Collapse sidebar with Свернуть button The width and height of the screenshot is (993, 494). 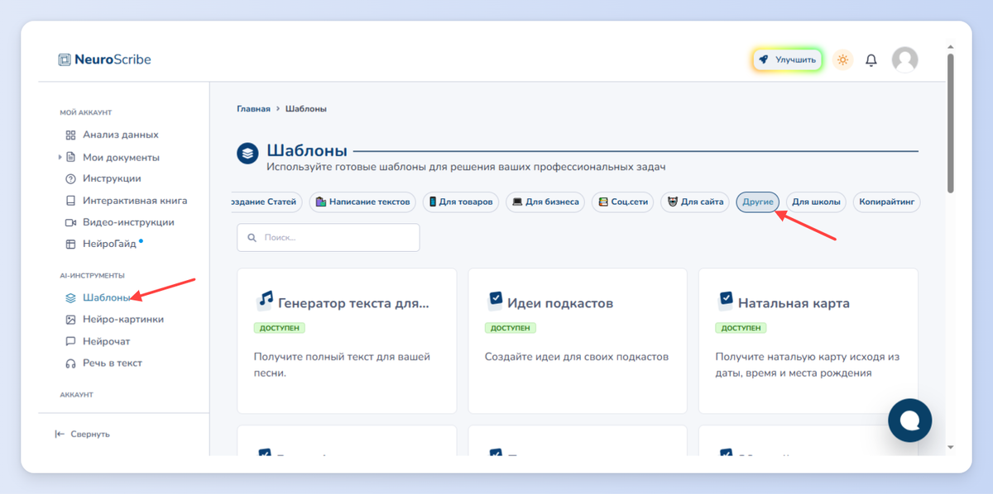pyautogui.click(x=82, y=434)
